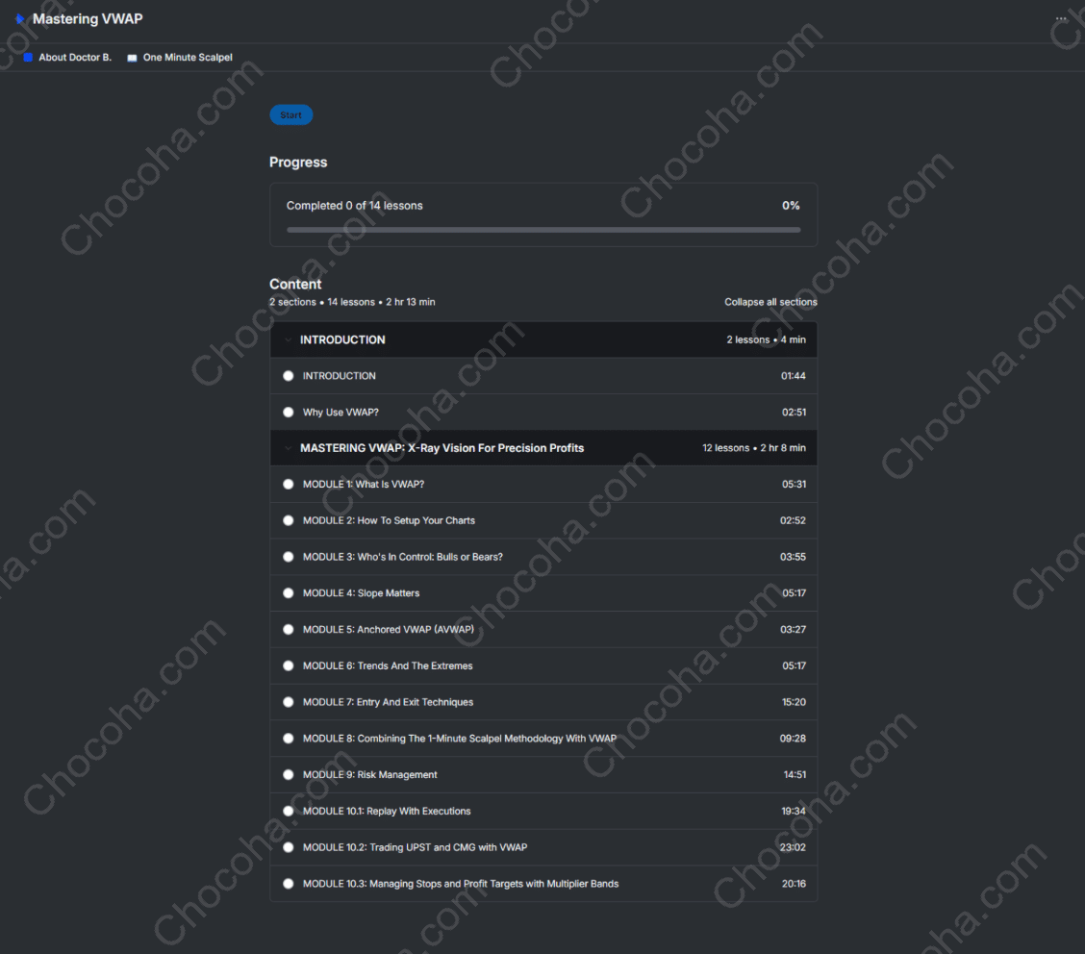Open the One Minute Scalpel tab

(188, 58)
